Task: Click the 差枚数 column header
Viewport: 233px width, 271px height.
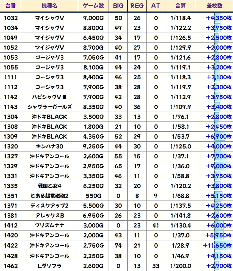Action: click(214, 6)
